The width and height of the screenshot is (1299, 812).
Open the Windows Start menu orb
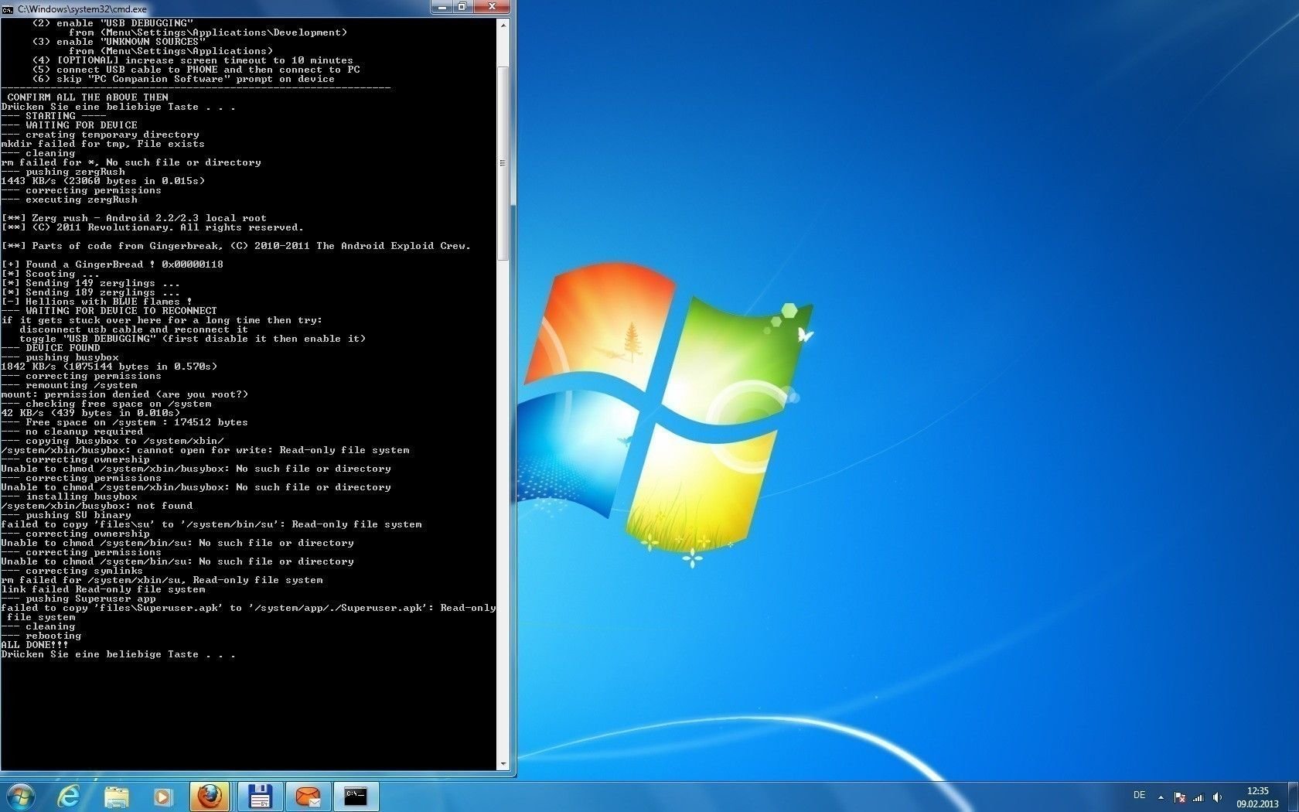point(21,797)
